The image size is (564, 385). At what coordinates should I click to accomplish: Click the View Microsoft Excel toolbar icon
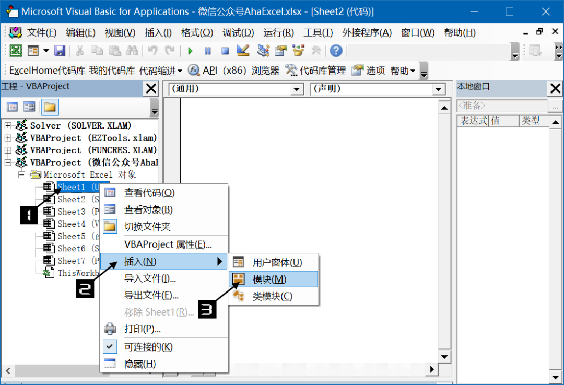tap(16, 51)
